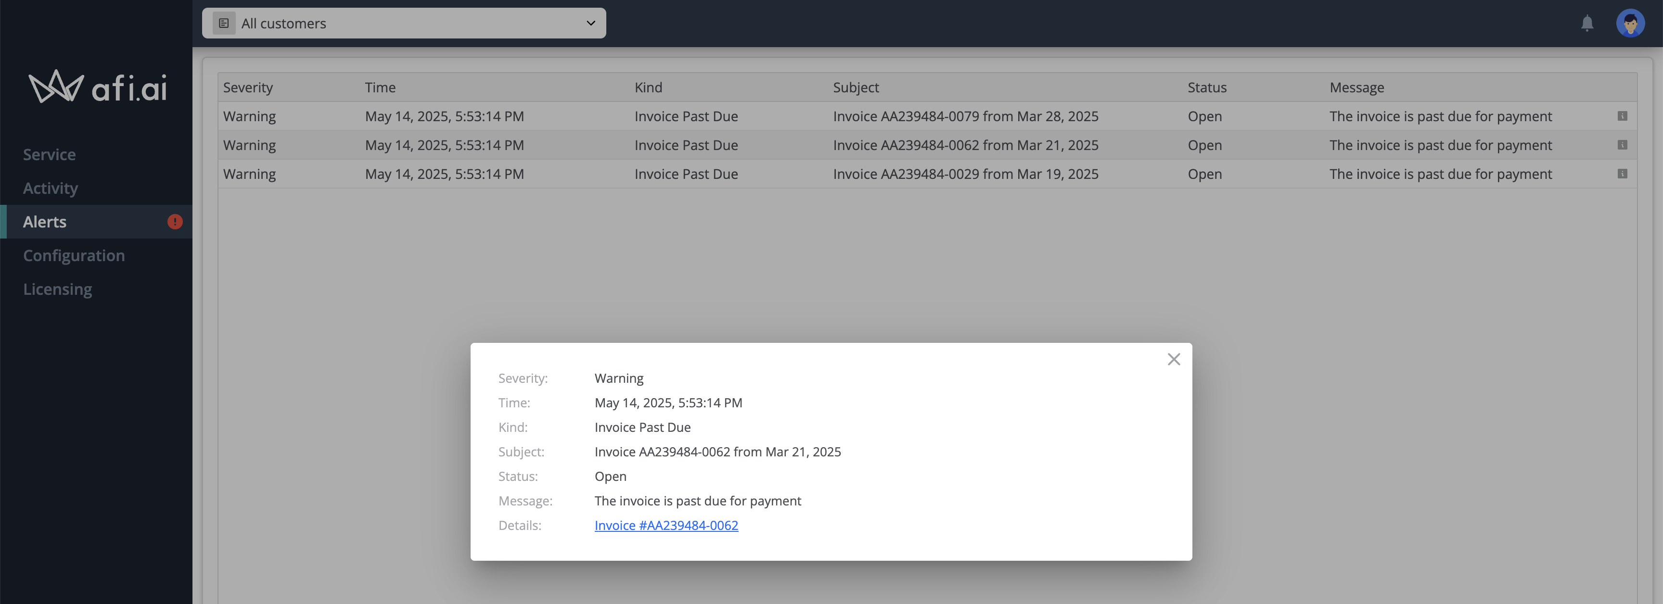
Task: Select subject 'Invoice AA239484-0079 from Mar 28, 2025'
Action: tap(965, 116)
